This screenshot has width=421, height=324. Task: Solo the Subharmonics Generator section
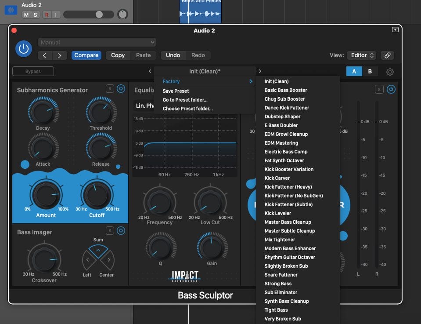coord(110,89)
